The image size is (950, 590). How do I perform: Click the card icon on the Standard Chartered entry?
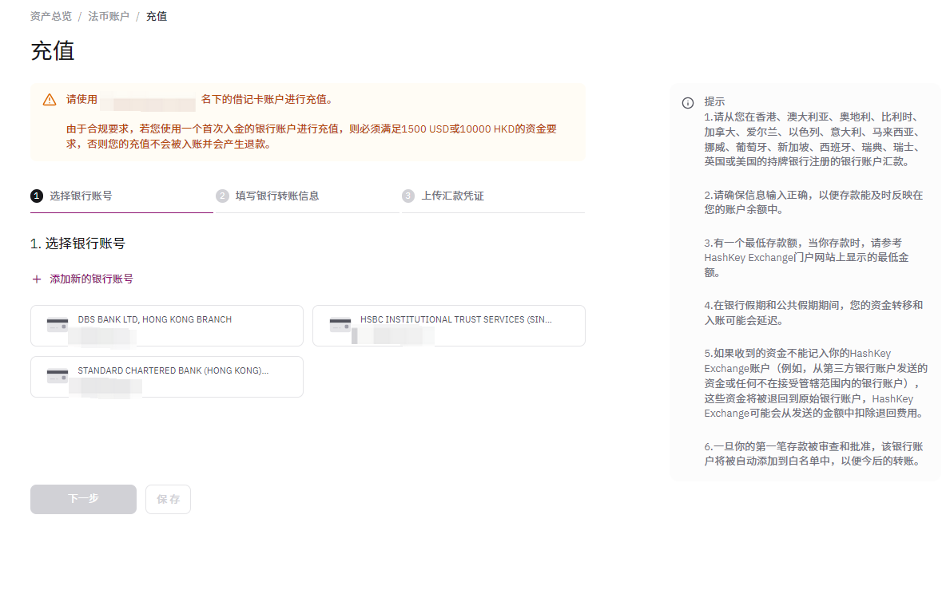57,375
